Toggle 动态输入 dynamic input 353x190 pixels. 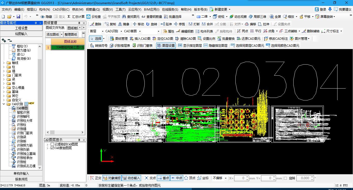[x=131, y=178]
